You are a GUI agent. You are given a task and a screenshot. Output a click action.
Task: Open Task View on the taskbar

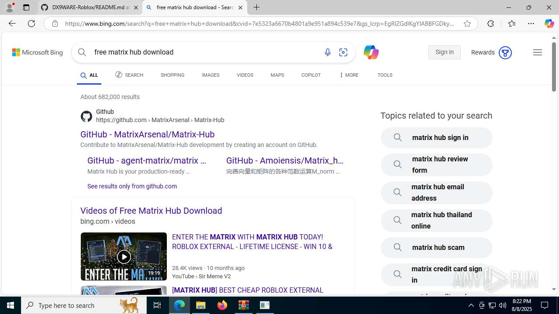click(157, 305)
